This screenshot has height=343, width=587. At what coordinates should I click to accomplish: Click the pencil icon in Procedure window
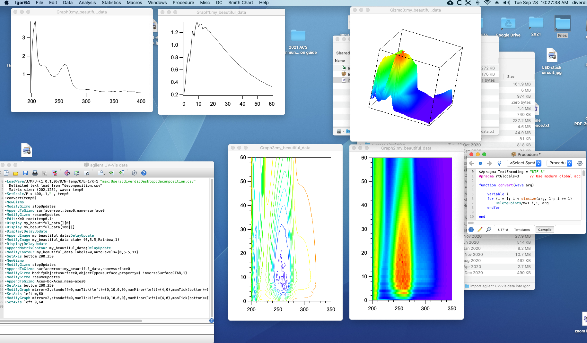click(480, 230)
